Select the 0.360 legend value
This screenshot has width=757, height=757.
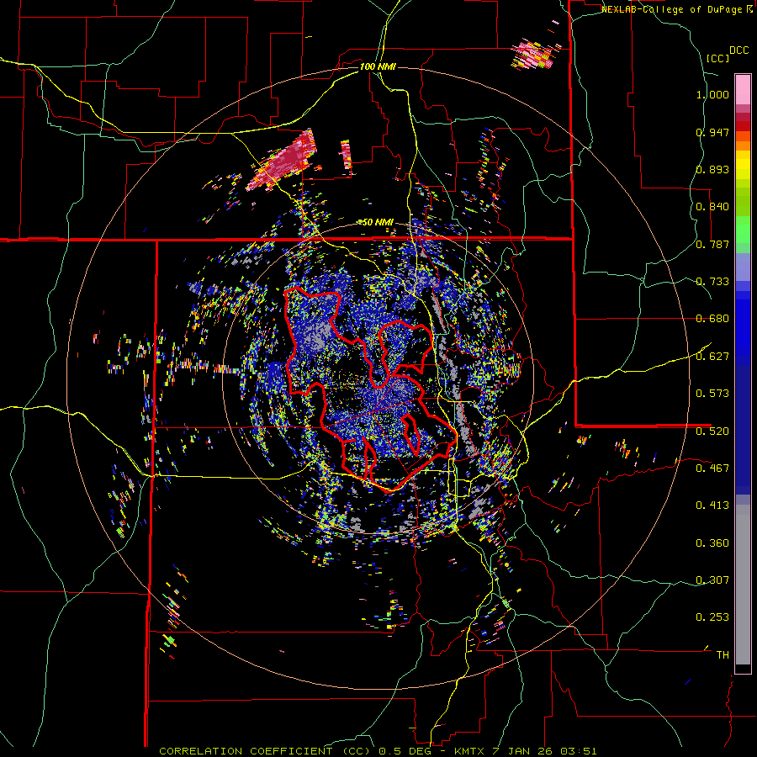tap(712, 543)
